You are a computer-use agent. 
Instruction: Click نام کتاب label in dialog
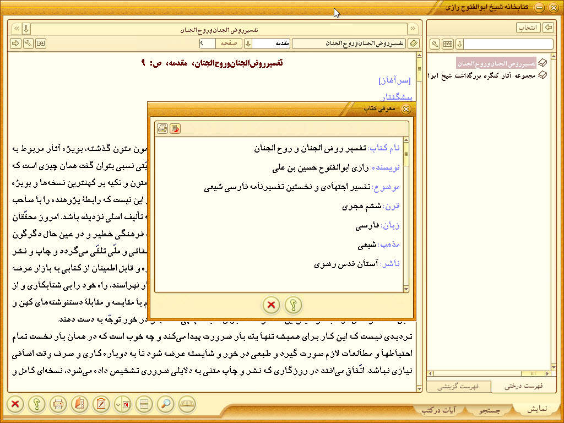pos(384,148)
